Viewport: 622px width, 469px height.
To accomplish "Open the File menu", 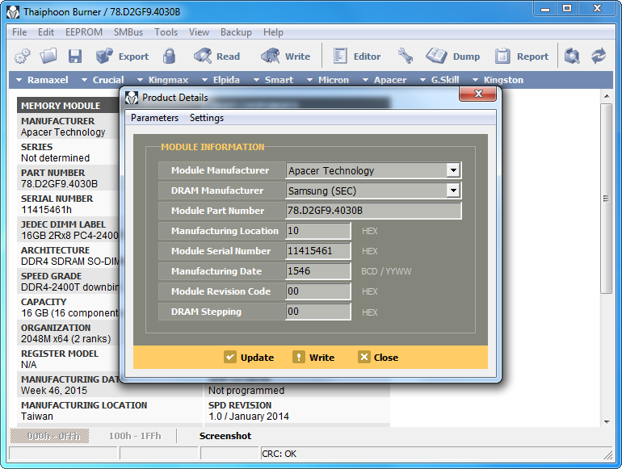I will click(x=19, y=32).
